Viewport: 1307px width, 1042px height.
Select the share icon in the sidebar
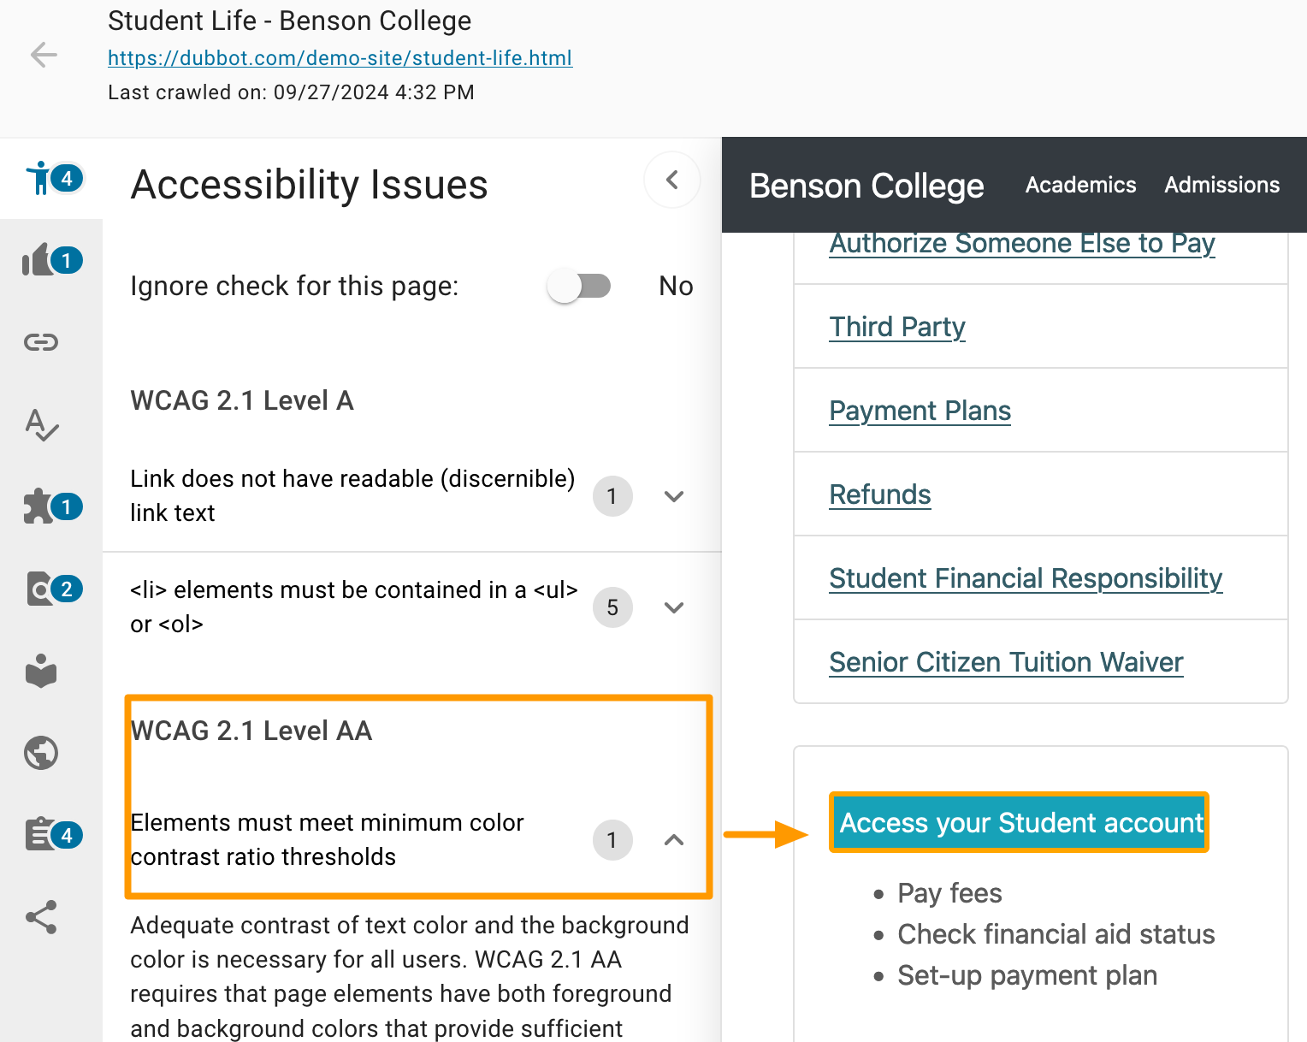(x=41, y=917)
